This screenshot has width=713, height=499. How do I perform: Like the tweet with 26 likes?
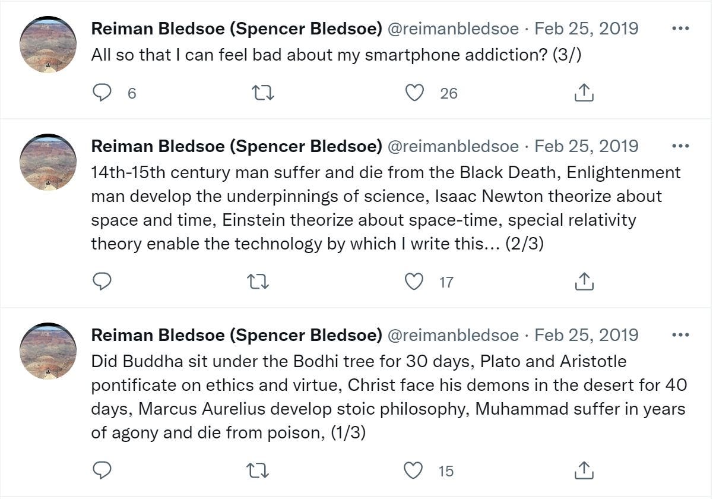(414, 93)
